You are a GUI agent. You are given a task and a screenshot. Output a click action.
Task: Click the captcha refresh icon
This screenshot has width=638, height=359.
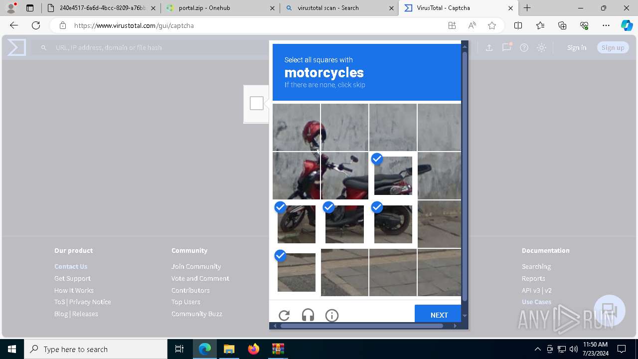click(284, 315)
